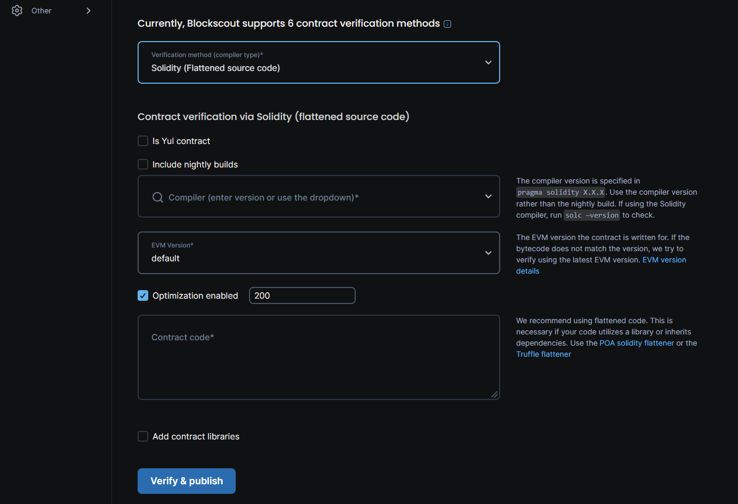Viewport: 738px width, 504px height.
Task: Uncheck the Optimization enabled checkbox
Action: (x=143, y=295)
